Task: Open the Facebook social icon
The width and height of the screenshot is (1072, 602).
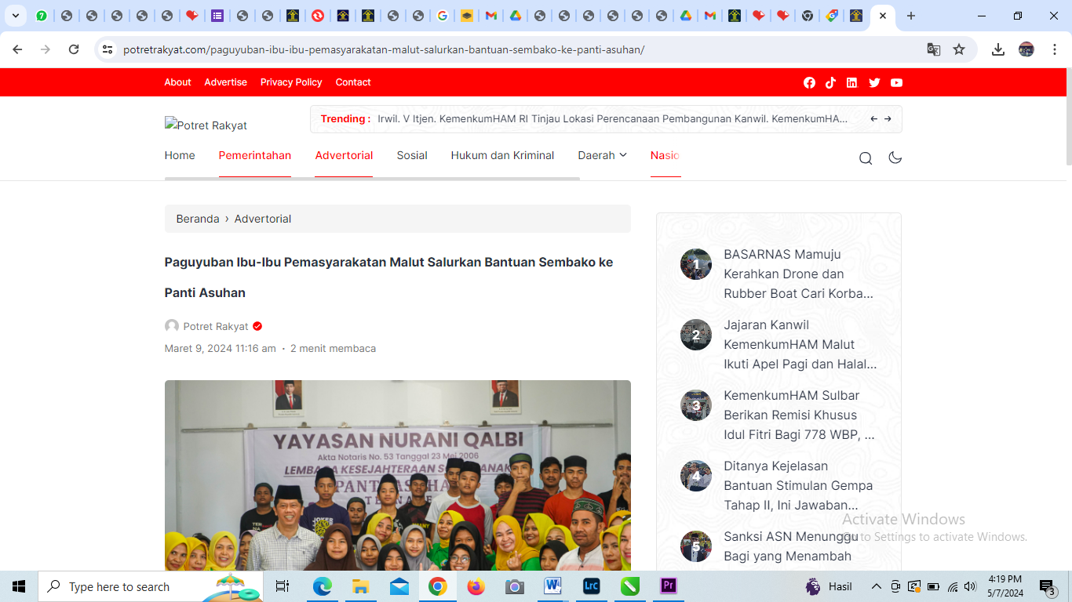Action: [809, 82]
